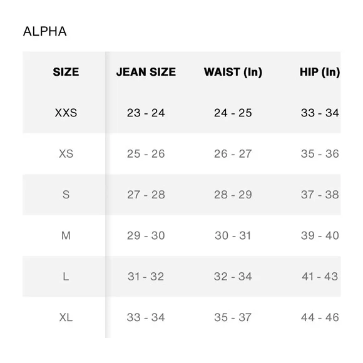Pick the XL size row label

[x=66, y=317]
